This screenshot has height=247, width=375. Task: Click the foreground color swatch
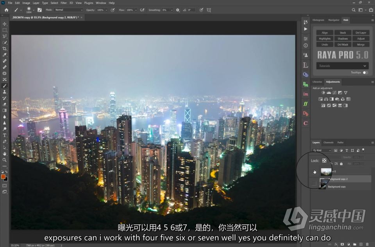(x=3, y=176)
